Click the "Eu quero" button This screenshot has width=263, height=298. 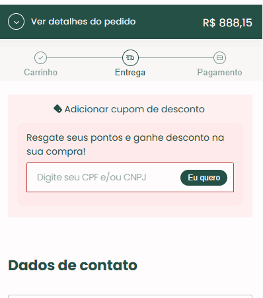[204, 178]
